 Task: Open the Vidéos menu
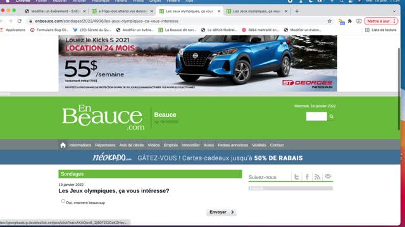click(154, 145)
